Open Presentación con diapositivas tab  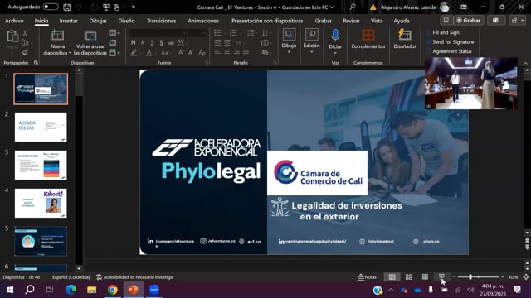(x=267, y=21)
